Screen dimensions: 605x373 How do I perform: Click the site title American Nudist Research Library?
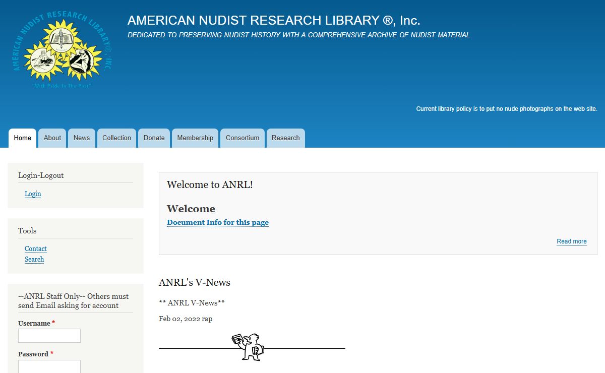click(x=274, y=20)
